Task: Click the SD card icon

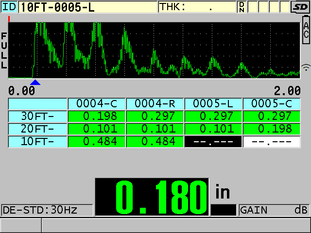Action: [x=300, y=7]
